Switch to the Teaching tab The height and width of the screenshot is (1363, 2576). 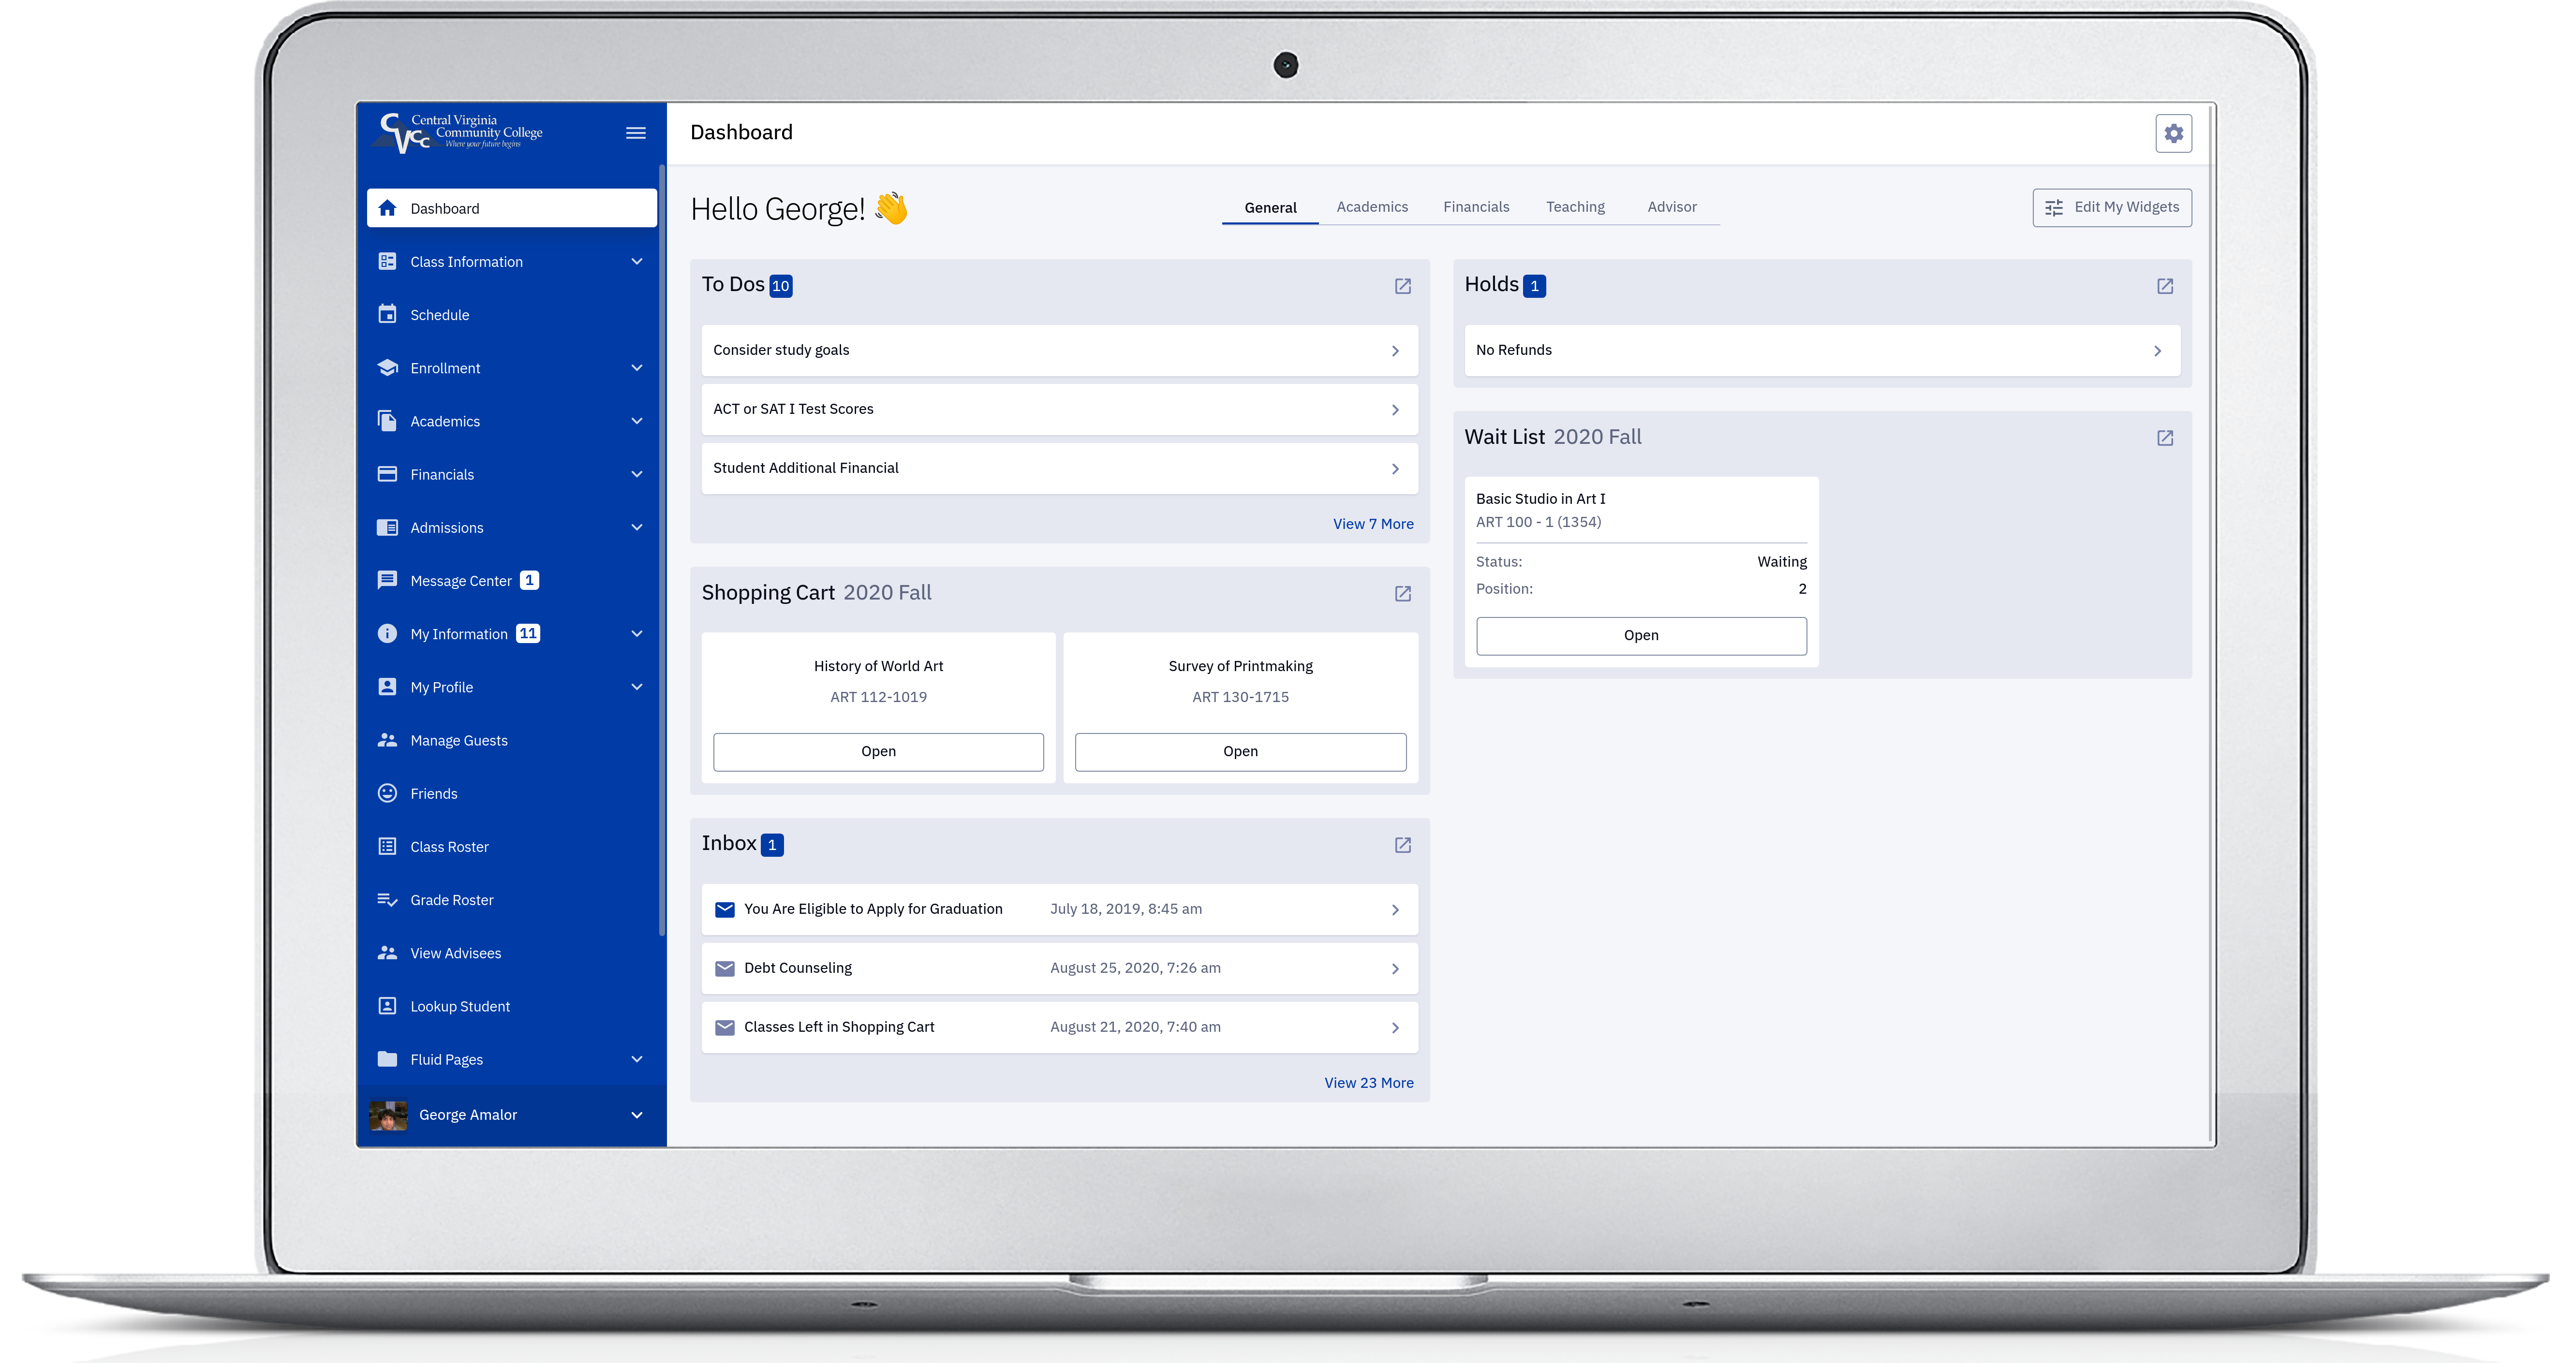pos(1575,207)
